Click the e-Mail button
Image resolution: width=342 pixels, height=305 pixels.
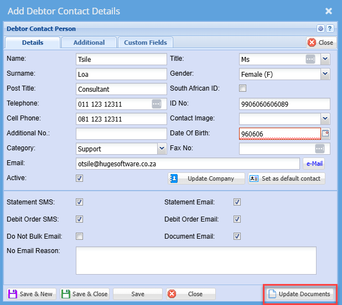click(313, 163)
